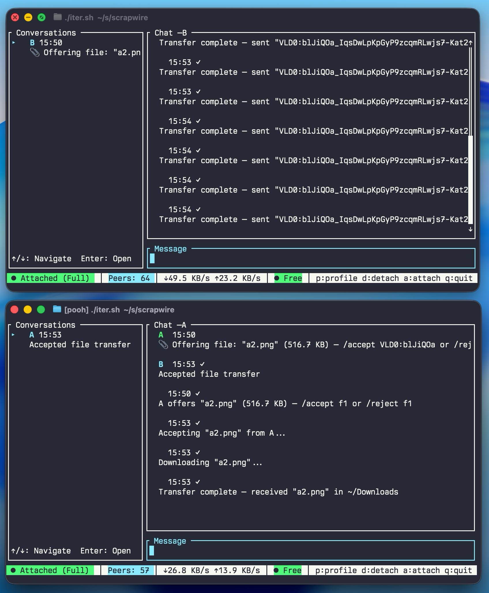Open conversation A at 15:53

tap(46, 335)
